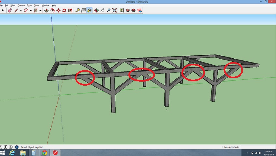The image size is (276, 156).
Task: Open the Line tool dropdown arrow
Action: point(21,10)
